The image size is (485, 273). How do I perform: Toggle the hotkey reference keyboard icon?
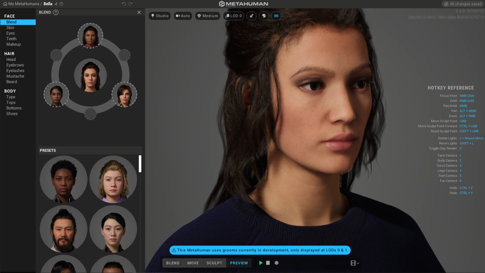click(276, 16)
